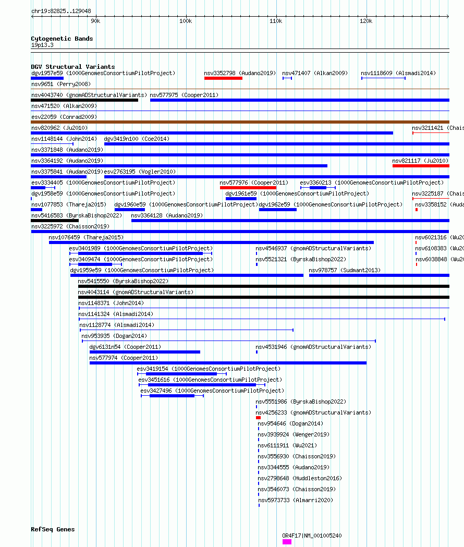The width and height of the screenshot is (464, 547).
Task: Select the red bar under nsv3352798
Action: (x=223, y=78)
